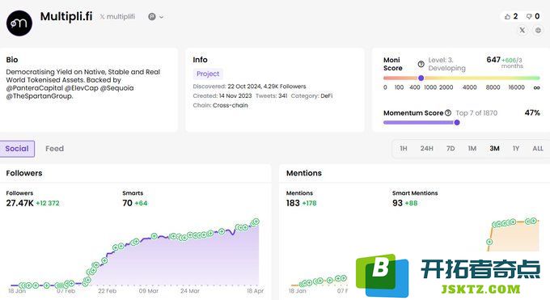This screenshot has width=550, height=300.
Task: Select the 24H time range
Action: (x=426, y=149)
